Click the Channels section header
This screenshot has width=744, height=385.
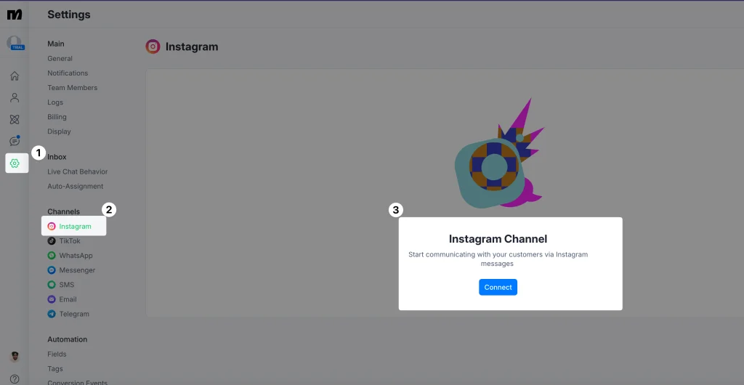pyautogui.click(x=64, y=211)
